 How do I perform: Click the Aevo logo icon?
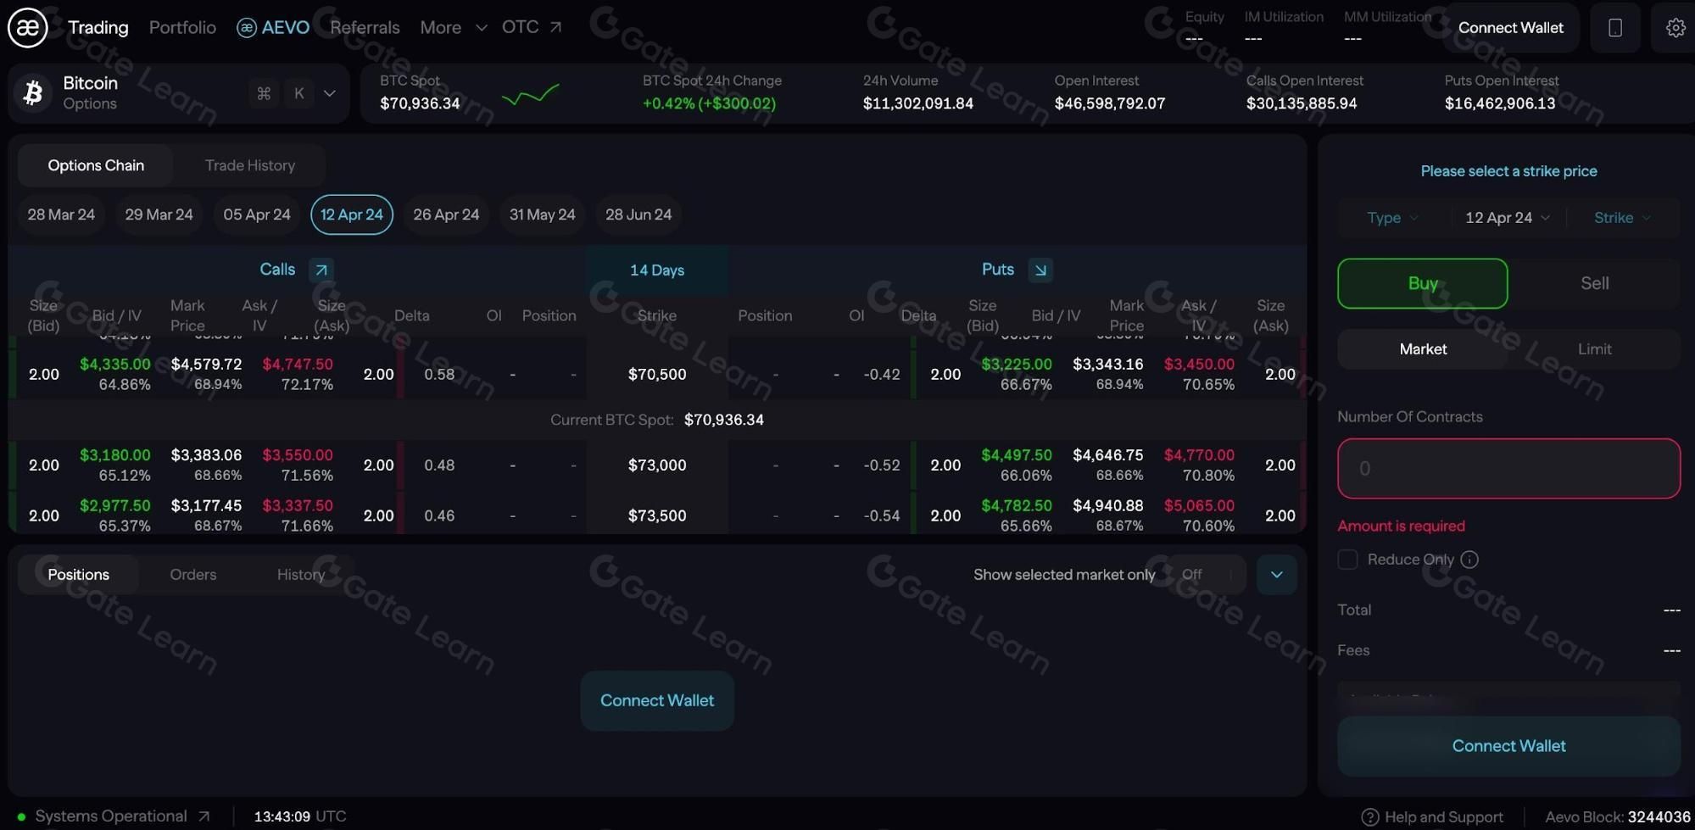point(27,27)
